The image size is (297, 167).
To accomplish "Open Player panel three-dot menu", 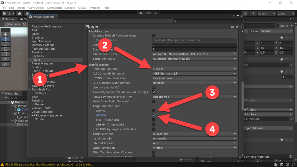I will point(241,27).
